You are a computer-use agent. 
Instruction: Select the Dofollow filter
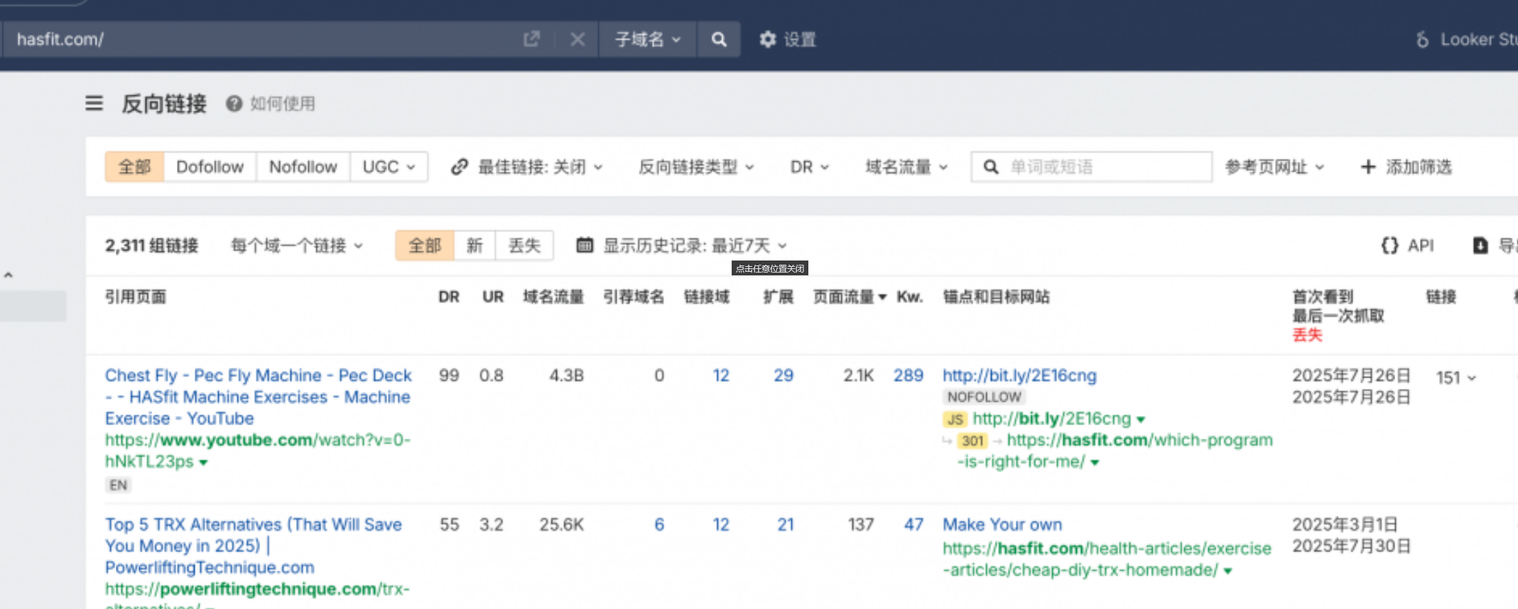[x=210, y=167]
